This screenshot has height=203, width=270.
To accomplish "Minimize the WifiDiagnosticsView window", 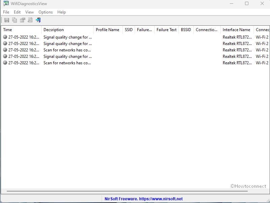I will point(232,3).
